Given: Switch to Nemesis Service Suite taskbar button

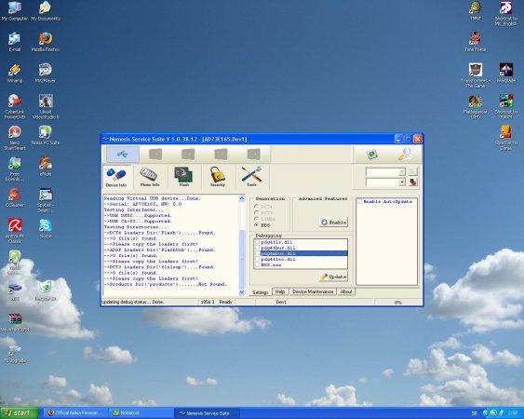Looking at the screenshot, I should click(208, 413).
